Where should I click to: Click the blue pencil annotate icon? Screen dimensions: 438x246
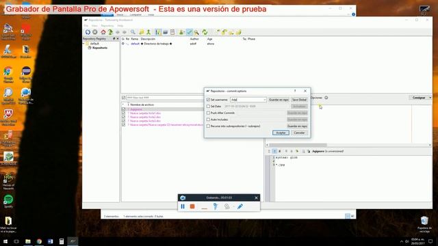pyautogui.click(x=240, y=206)
